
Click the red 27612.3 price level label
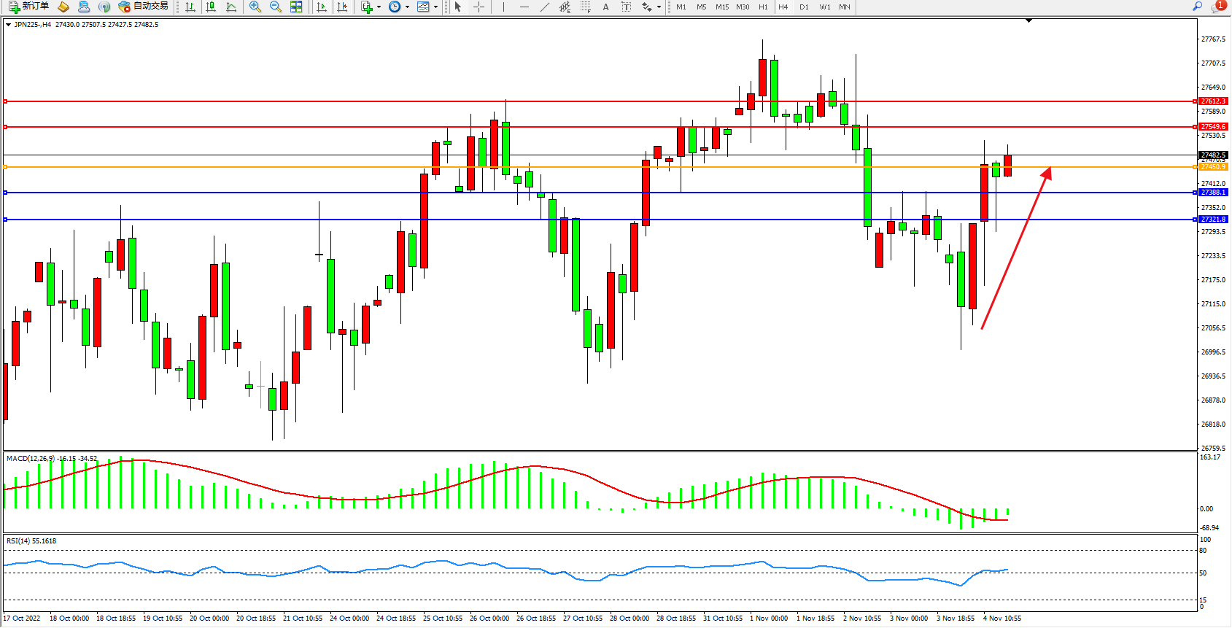click(1213, 101)
